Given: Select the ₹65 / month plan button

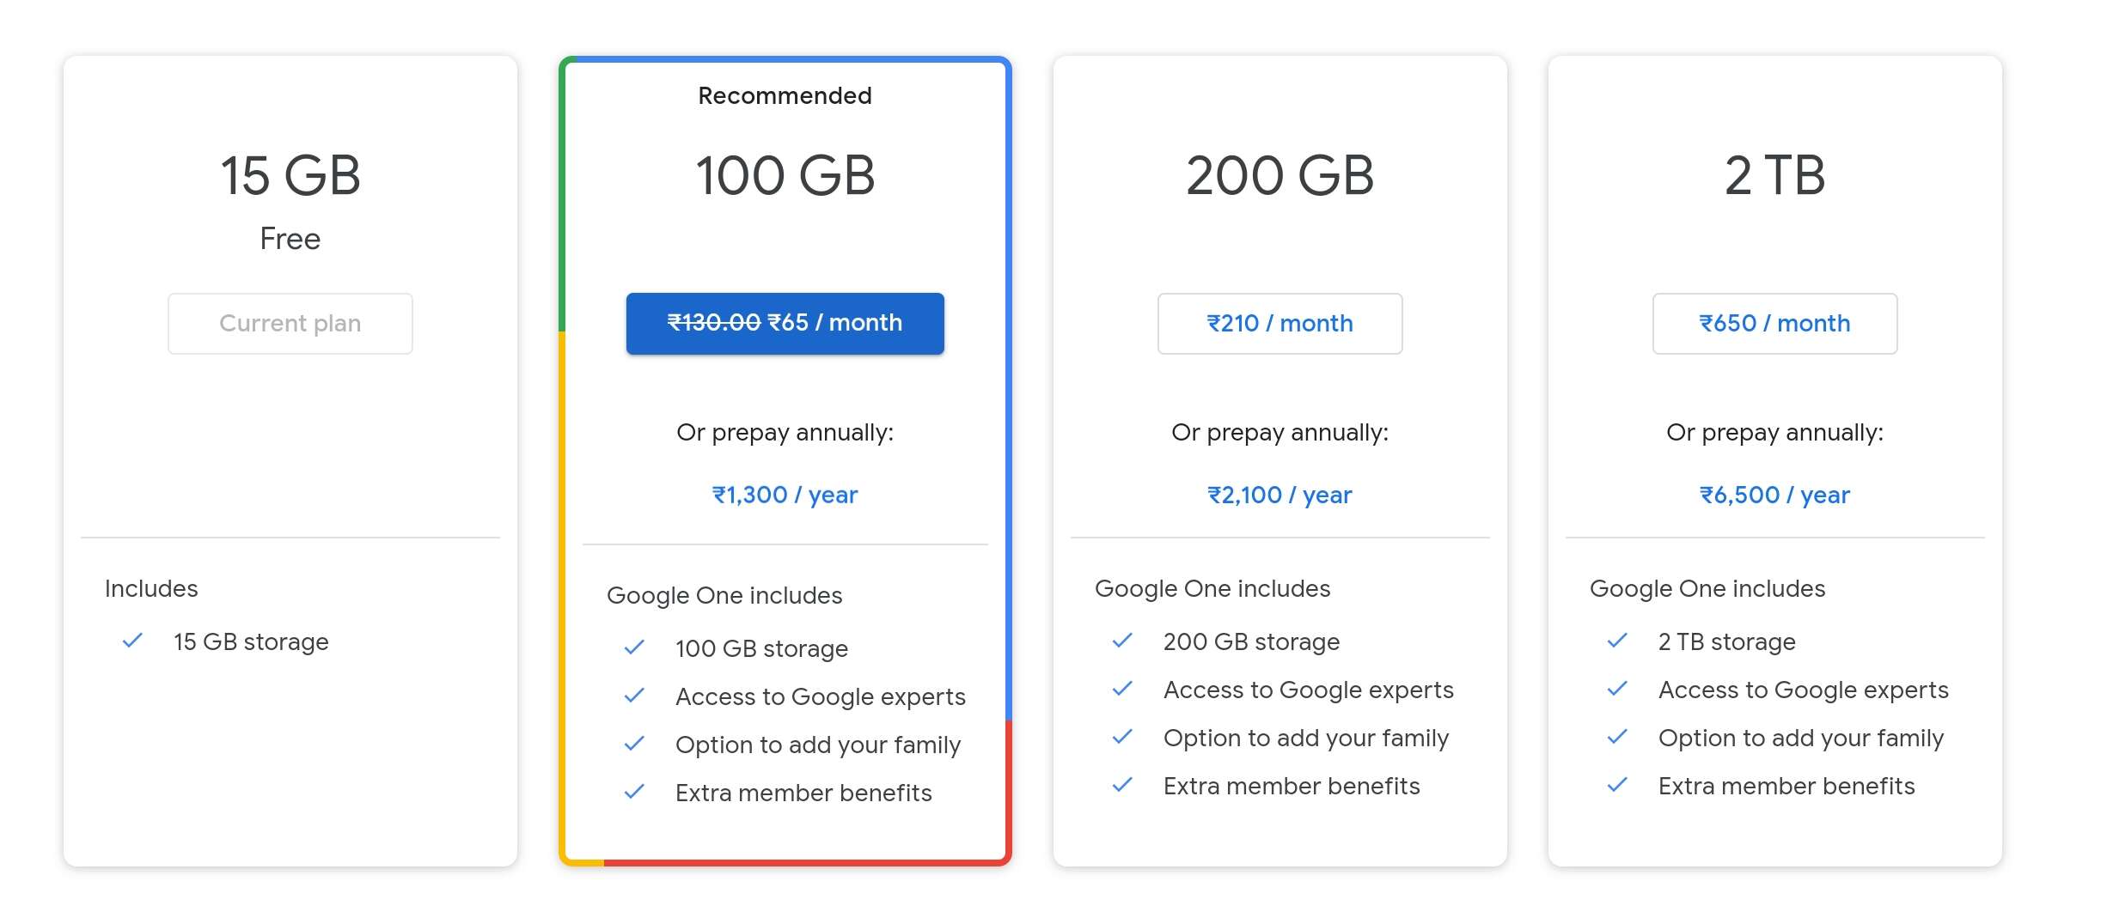Looking at the screenshot, I should [785, 324].
